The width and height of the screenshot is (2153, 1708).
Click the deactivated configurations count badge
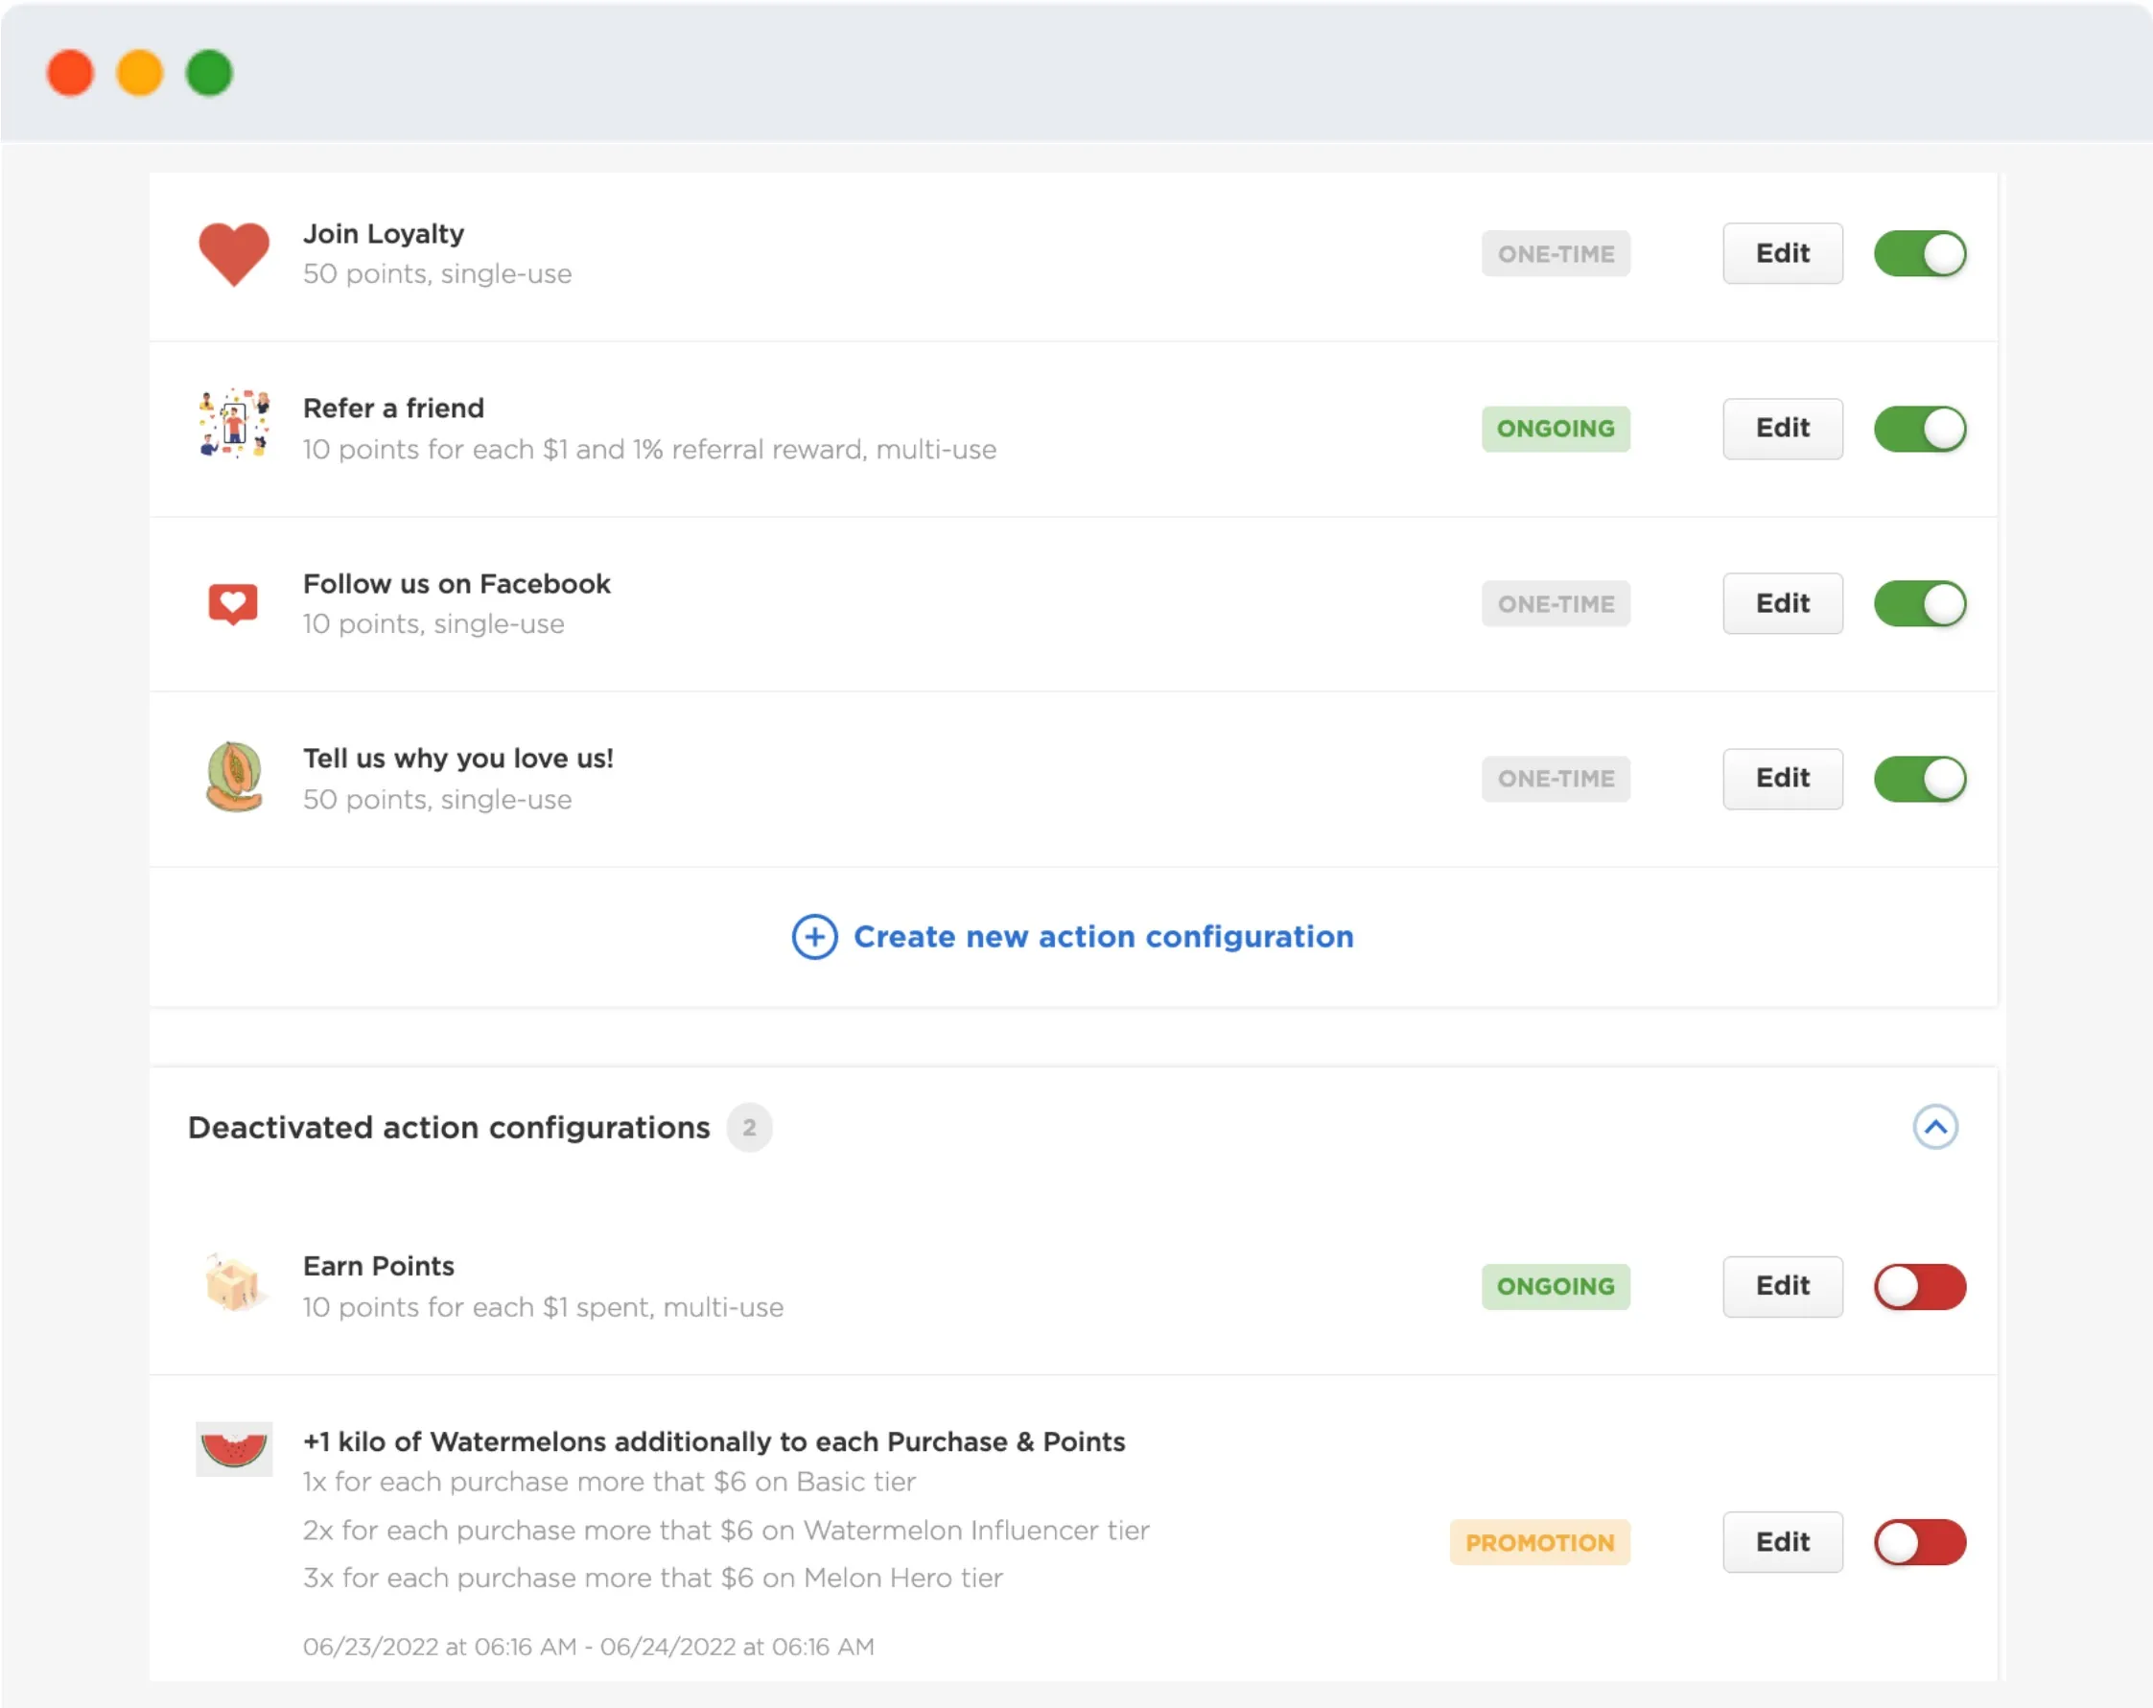tap(749, 1128)
